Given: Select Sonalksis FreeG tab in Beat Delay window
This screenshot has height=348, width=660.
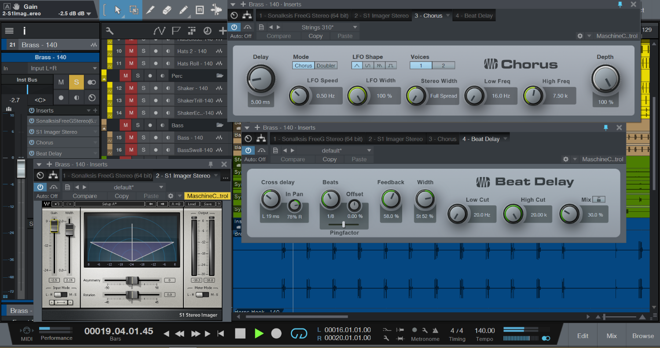Looking at the screenshot, I should (317, 139).
